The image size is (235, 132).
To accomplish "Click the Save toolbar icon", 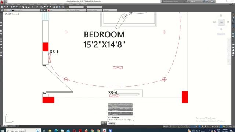I will (x=8, y=7).
